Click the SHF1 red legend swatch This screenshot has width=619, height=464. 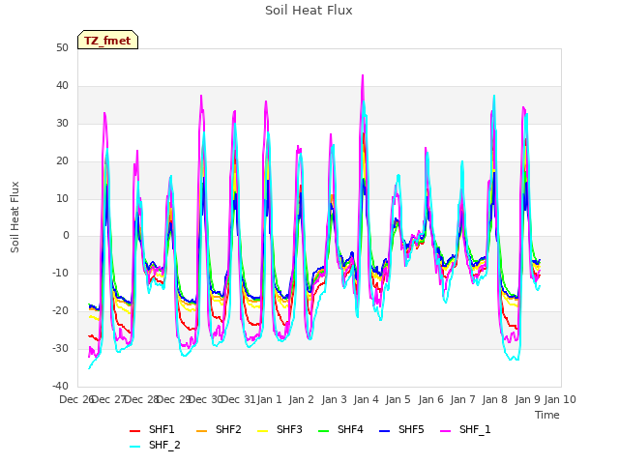[135, 431]
